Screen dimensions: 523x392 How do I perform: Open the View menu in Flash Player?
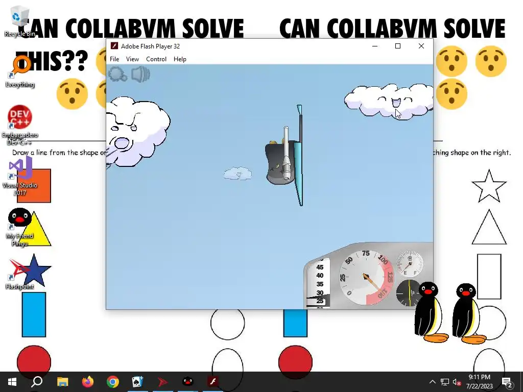[132, 59]
